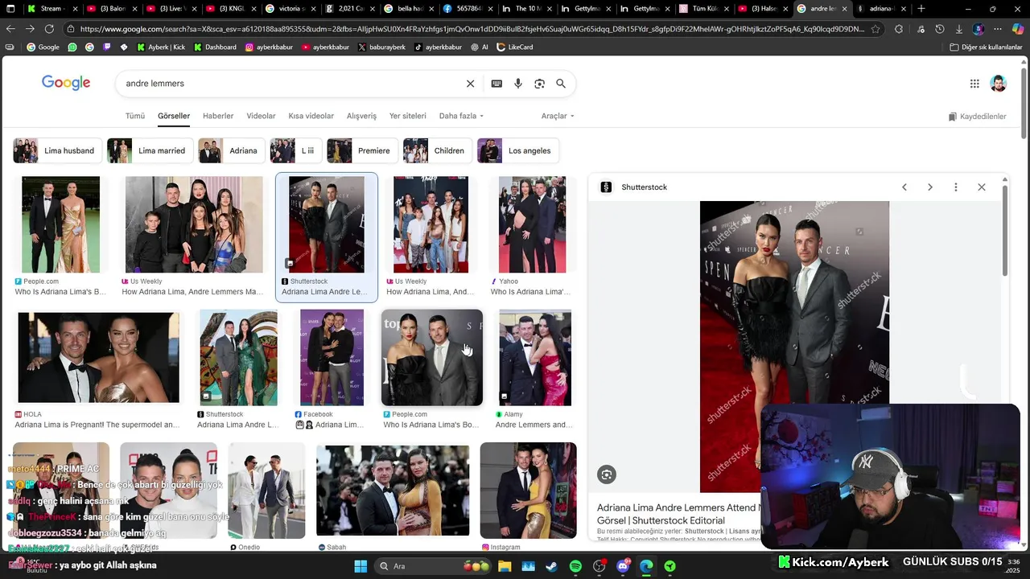Open Steam from the taskbar
The width and height of the screenshot is (1030, 579).
pyautogui.click(x=551, y=566)
